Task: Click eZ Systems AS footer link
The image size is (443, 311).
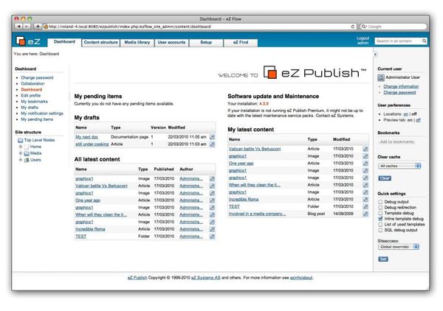Action: pyautogui.click(x=206, y=278)
